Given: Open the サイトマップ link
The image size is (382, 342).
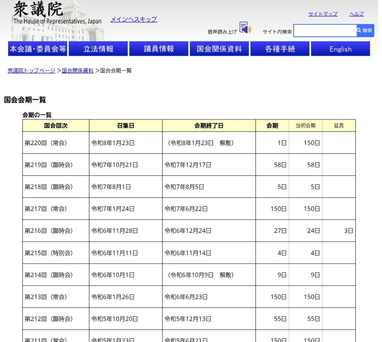Looking at the screenshot, I should 323,14.
